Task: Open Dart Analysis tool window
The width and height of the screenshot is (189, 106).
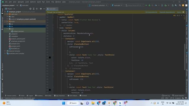Action: [72, 95]
